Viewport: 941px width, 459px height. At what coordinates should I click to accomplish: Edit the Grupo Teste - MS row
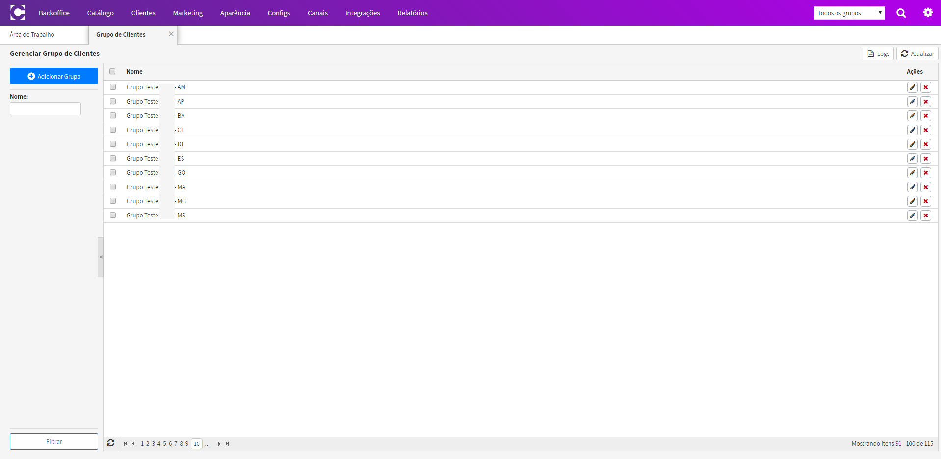(x=913, y=216)
